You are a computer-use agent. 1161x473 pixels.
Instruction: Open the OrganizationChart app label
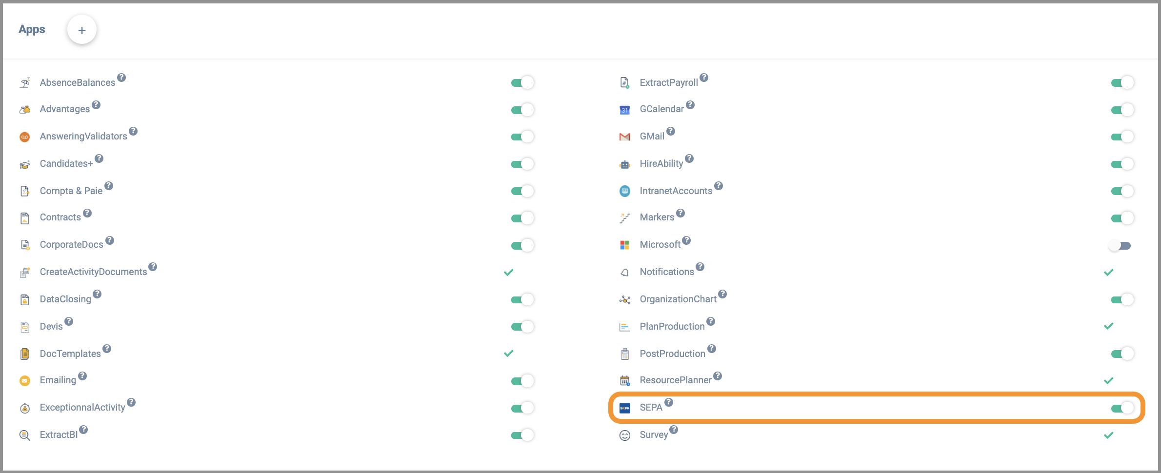click(x=678, y=299)
